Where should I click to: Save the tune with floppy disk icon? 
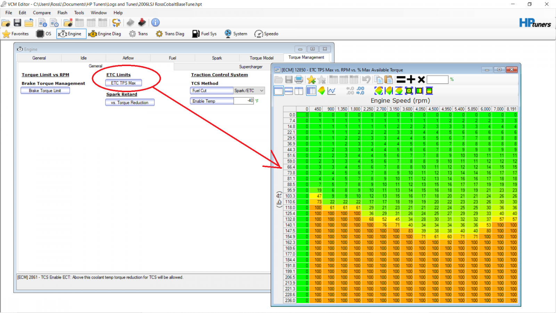point(17,23)
